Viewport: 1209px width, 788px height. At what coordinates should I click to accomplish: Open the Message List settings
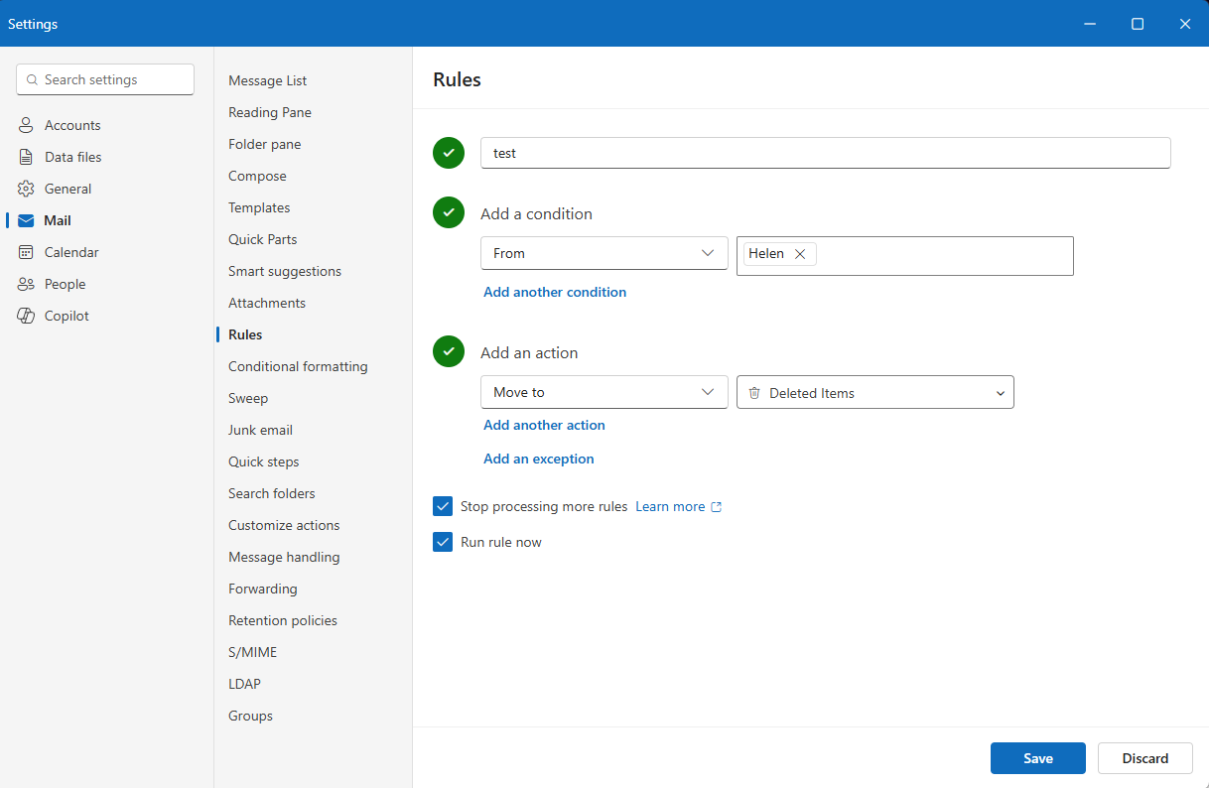[268, 80]
